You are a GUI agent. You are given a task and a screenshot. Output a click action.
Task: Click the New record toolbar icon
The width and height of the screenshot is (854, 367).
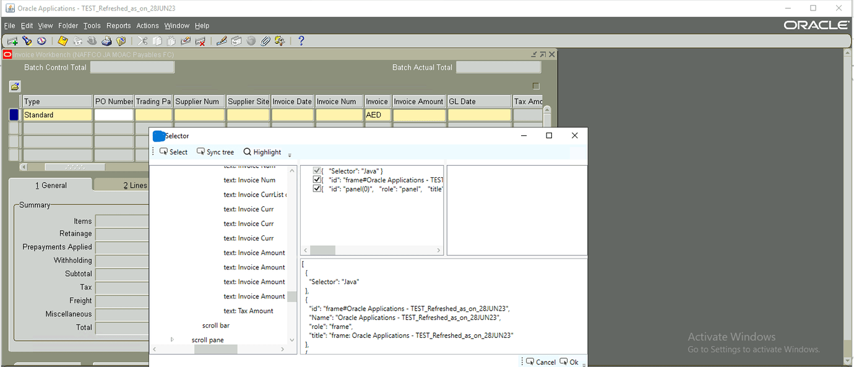(12, 41)
